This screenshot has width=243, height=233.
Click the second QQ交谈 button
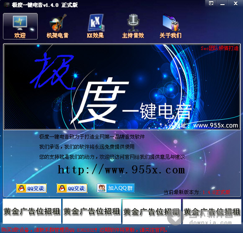pos(72,188)
